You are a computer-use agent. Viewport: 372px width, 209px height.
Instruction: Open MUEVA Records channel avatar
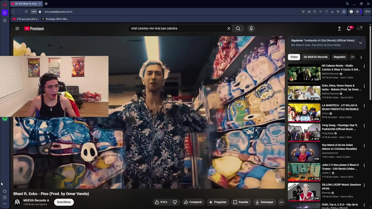(17, 202)
